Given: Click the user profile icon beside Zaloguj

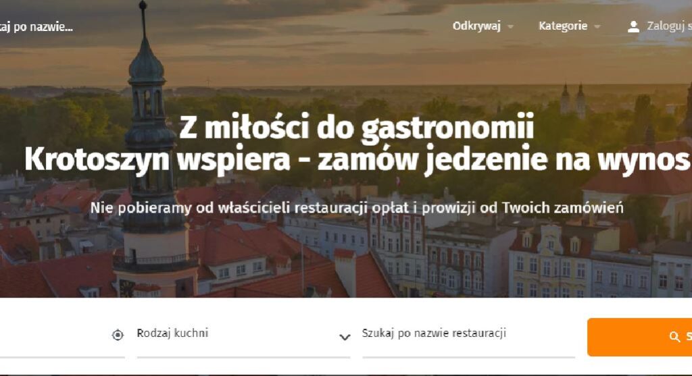Looking at the screenshot, I should pos(633,27).
